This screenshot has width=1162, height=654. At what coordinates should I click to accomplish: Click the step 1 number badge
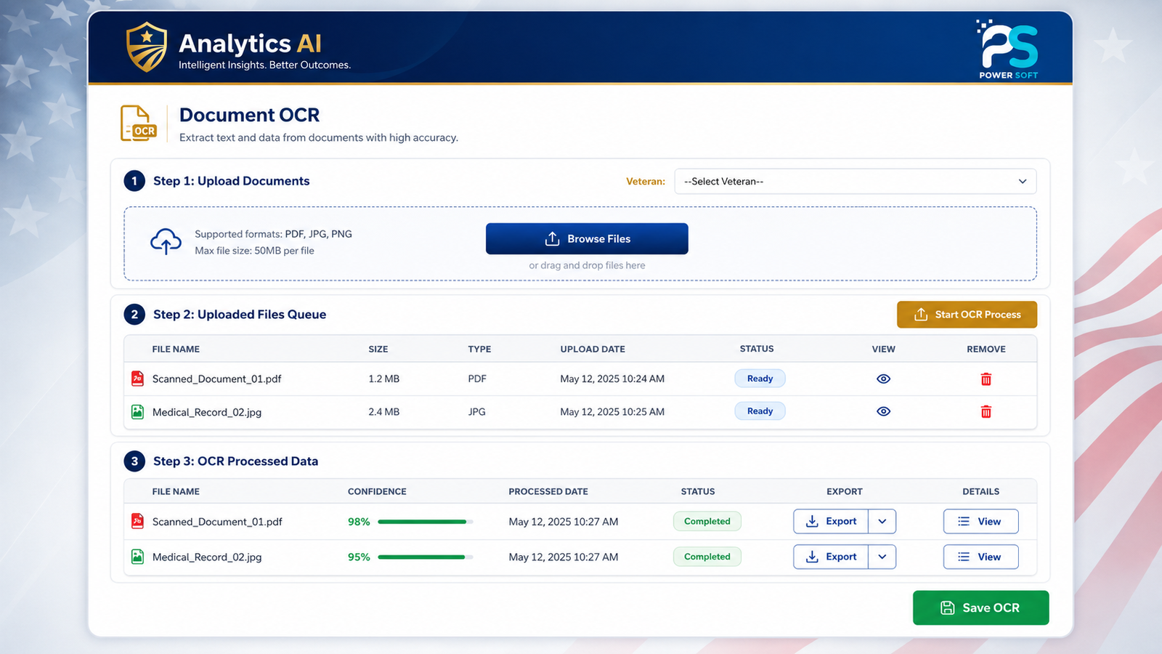tap(134, 181)
